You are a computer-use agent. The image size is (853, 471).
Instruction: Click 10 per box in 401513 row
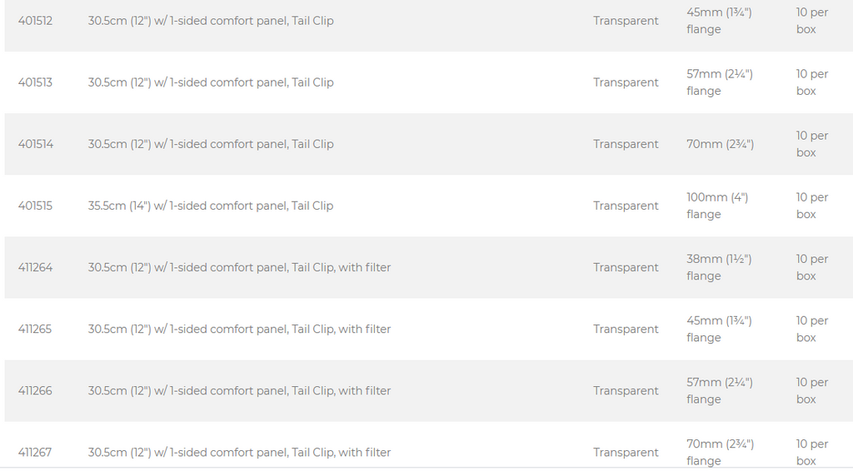click(x=812, y=82)
